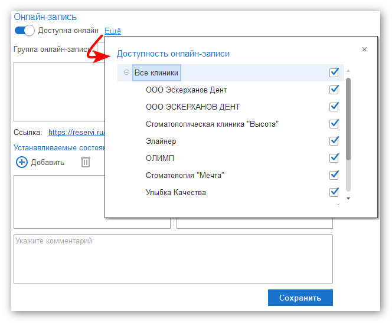Uncheck the ООО Эскерханов Дент checkbox

click(334, 90)
